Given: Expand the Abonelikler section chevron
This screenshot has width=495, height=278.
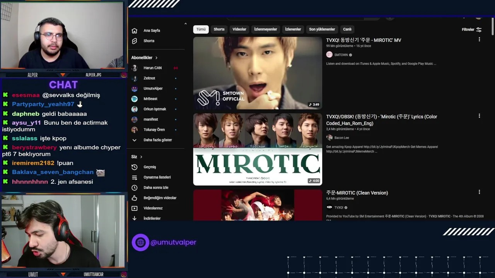Looking at the screenshot, I should click(x=156, y=58).
